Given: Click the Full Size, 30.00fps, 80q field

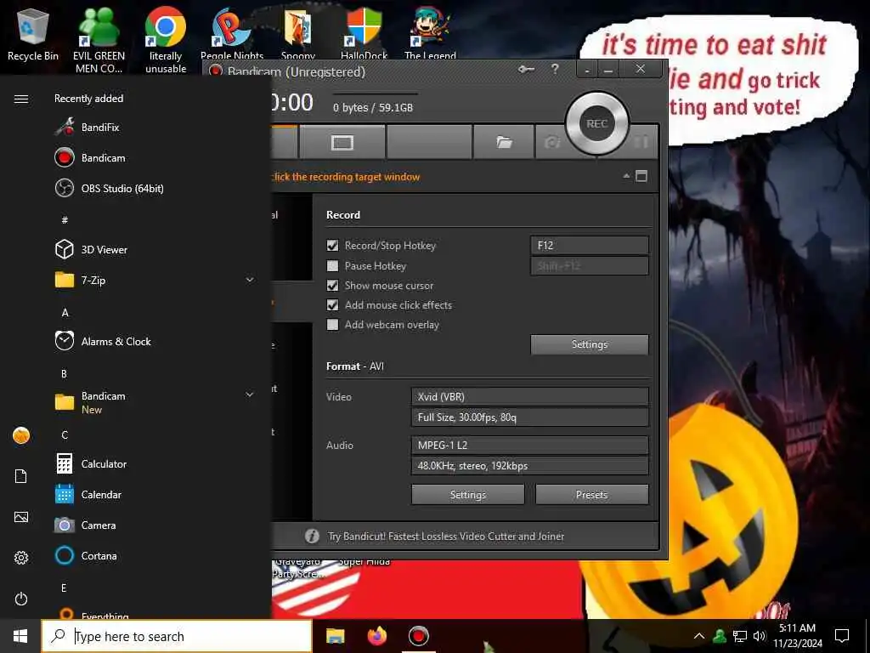Looking at the screenshot, I should coord(530,417).
